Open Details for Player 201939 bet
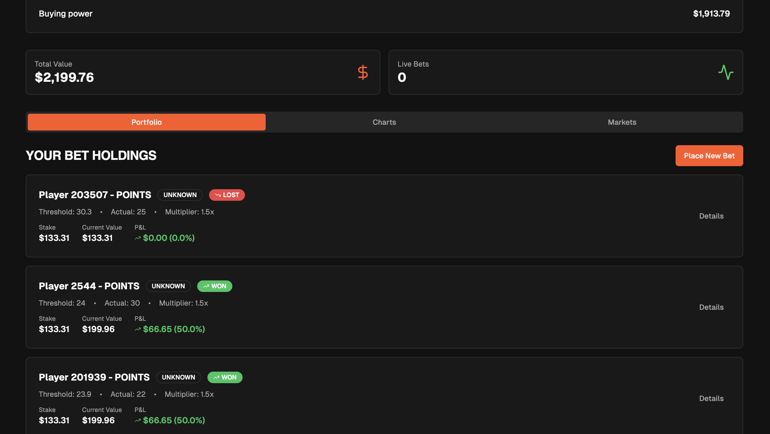Viewport: 770px width, 434px height. coord(711,398)
